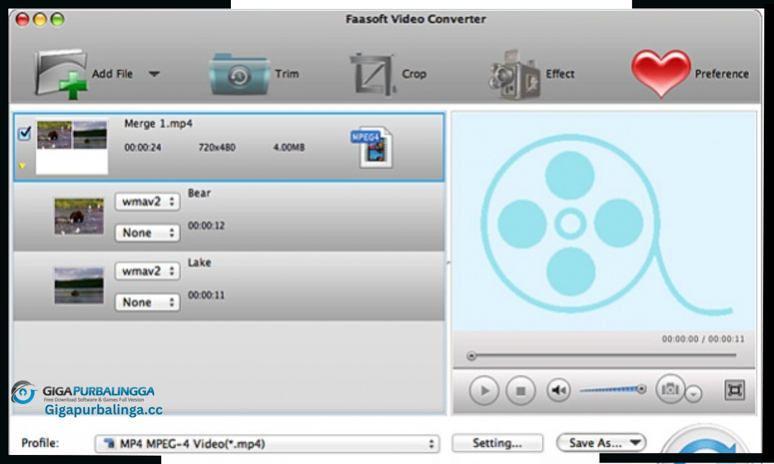774x464 pixels.
Task: Toggle fullscreen preview
Action: [x=735, y=390]
